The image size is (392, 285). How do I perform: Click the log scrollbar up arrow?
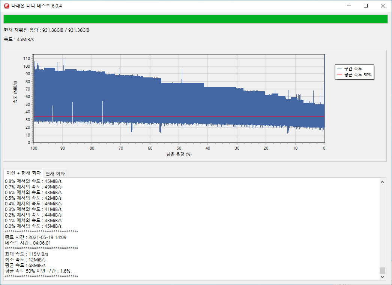382,182
